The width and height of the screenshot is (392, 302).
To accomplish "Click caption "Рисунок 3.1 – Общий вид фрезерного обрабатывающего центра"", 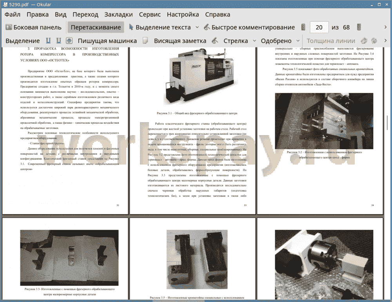I will tap(197, 113).
